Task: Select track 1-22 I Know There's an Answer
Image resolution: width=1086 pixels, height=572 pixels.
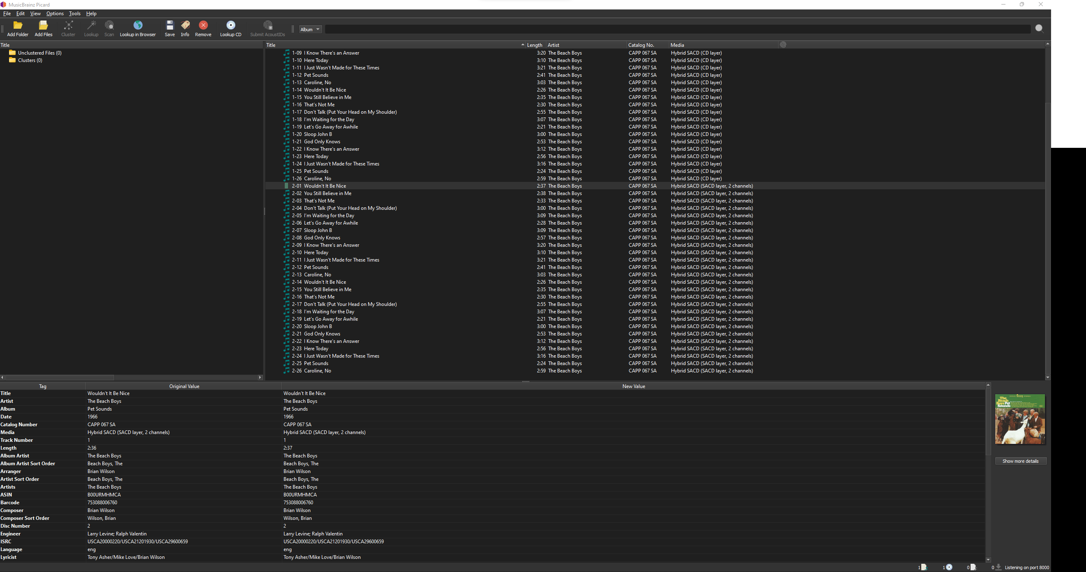Action: pos(655,149)
